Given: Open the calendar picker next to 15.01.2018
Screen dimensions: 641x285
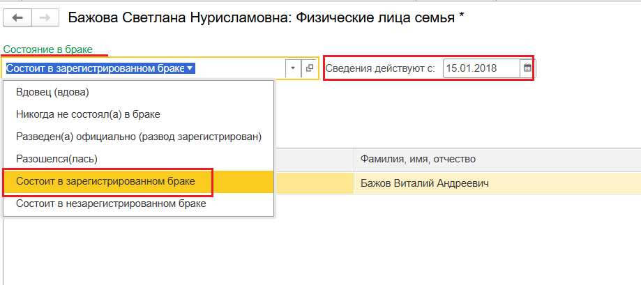Looking at the screenshot, I should (x=527, y=68).
